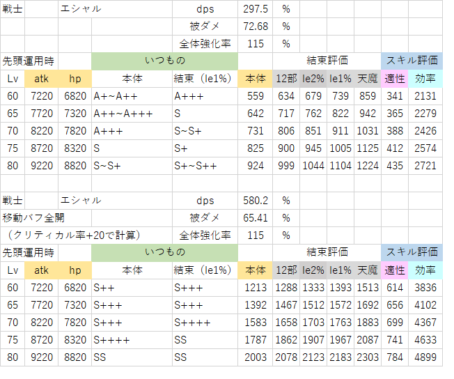The height and width of the screenshot is (379, 454).
Task: Click the 効率 value 4367
Action: (425, 323)
